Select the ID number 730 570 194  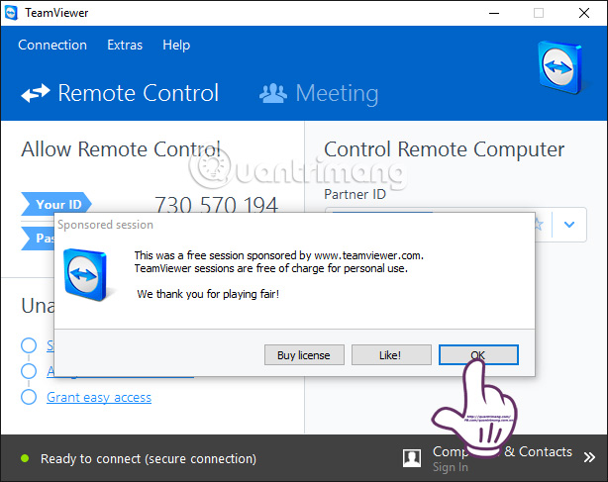(x=217, y=204)
